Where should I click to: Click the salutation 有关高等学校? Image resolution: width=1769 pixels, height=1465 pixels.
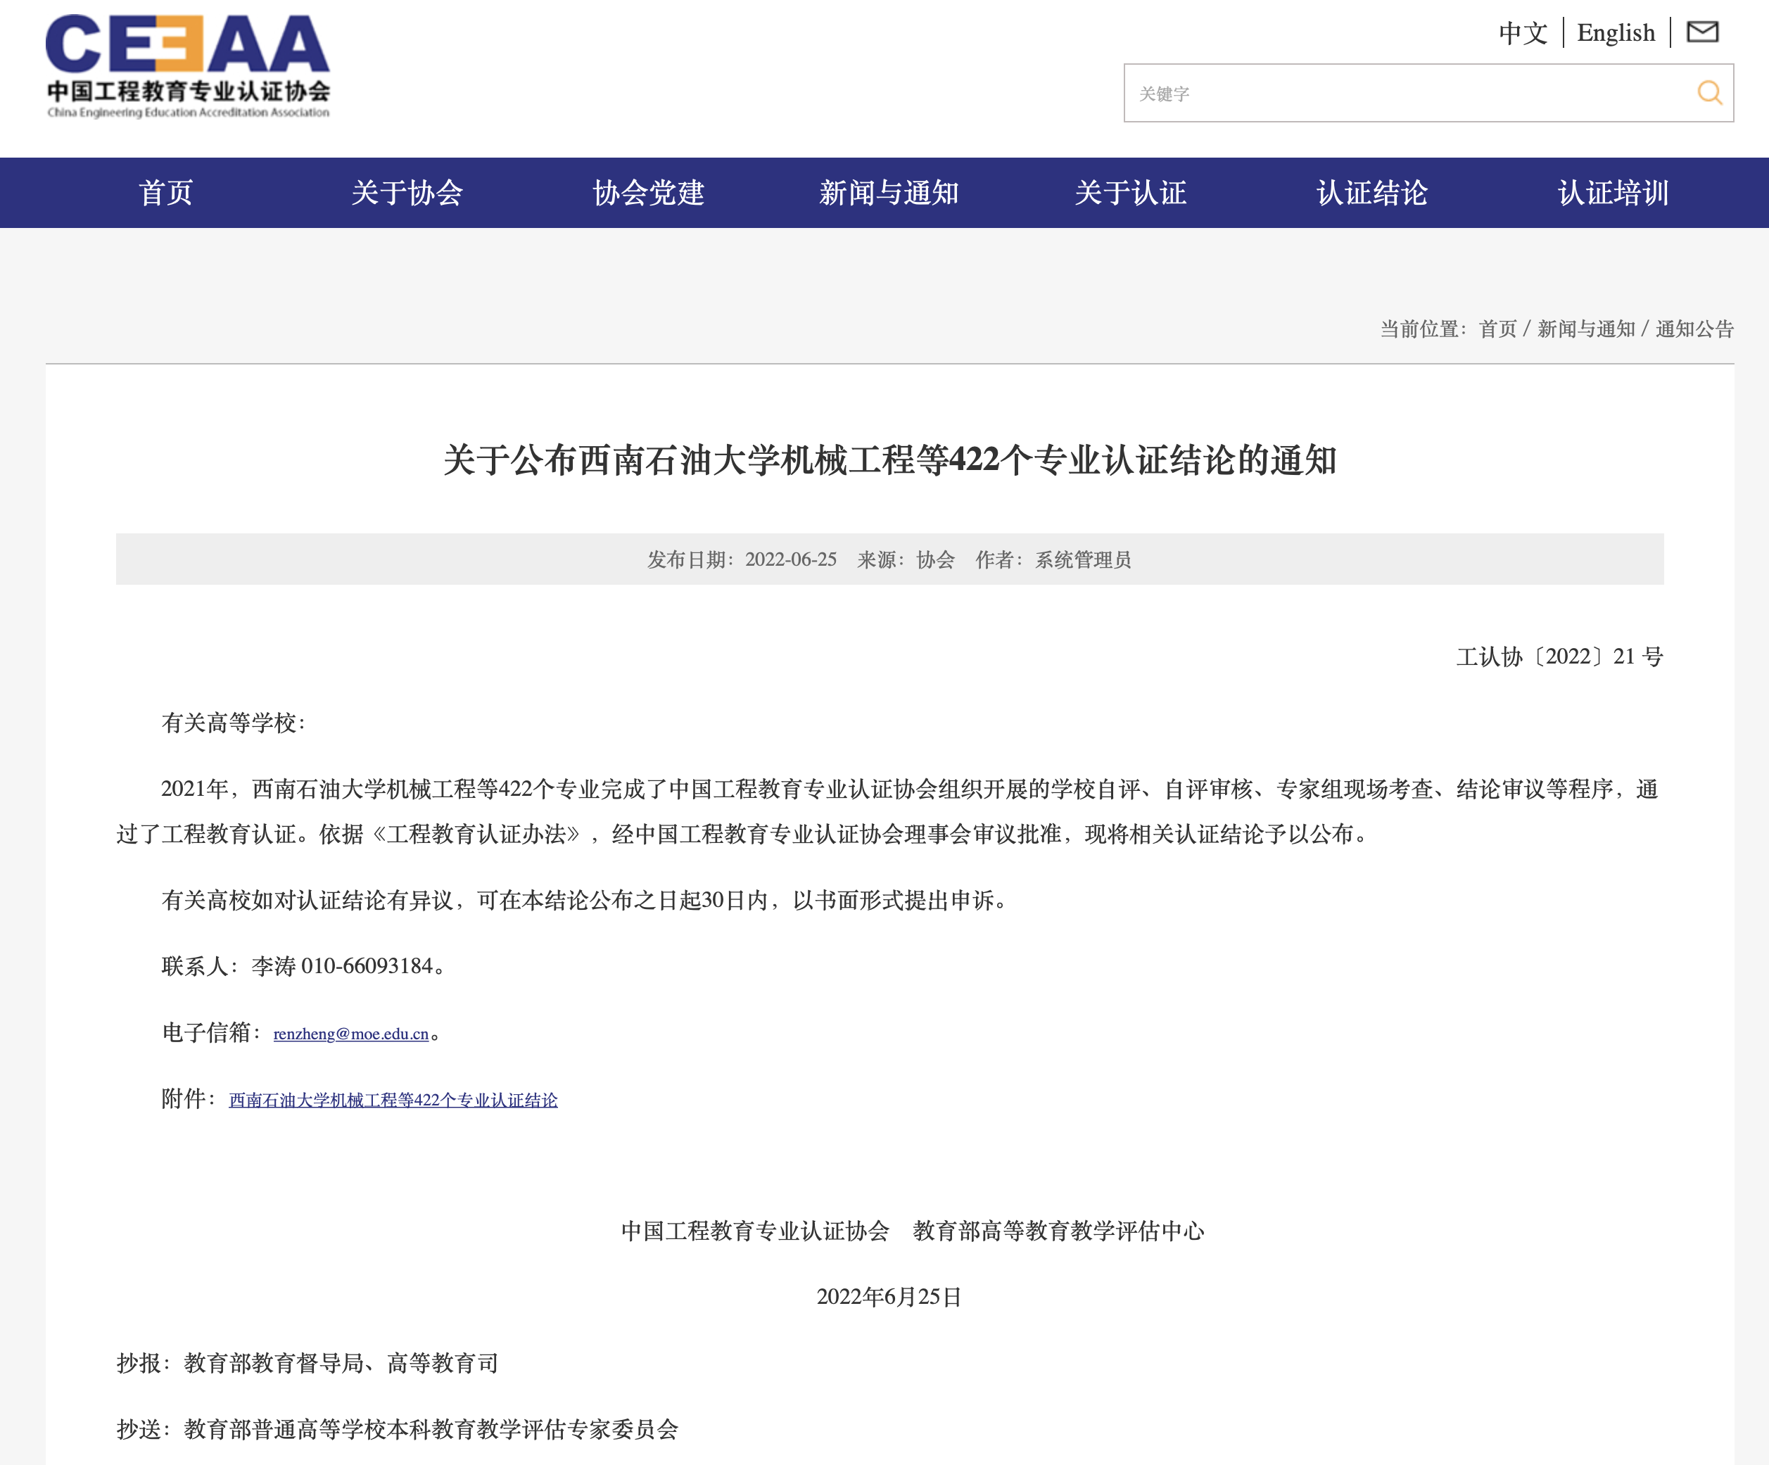pos(234,723)
